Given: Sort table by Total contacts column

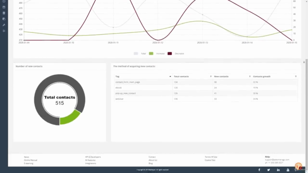Looking at the screenshot, I should click(x=211, y=76).
